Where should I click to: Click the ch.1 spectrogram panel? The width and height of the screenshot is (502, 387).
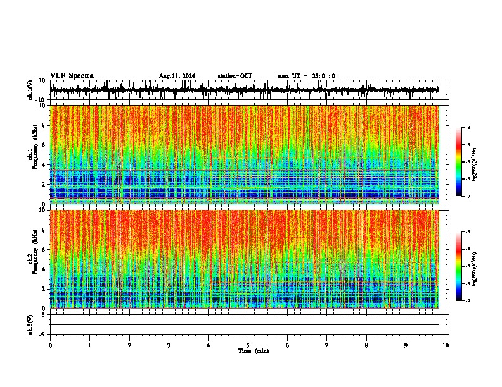tap(244, 154)
